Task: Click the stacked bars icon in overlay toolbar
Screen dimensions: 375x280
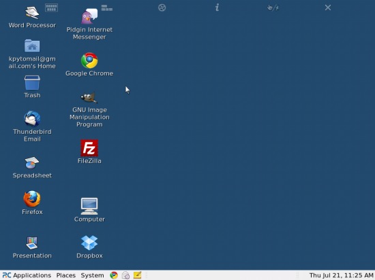Action: click(106, 8)
